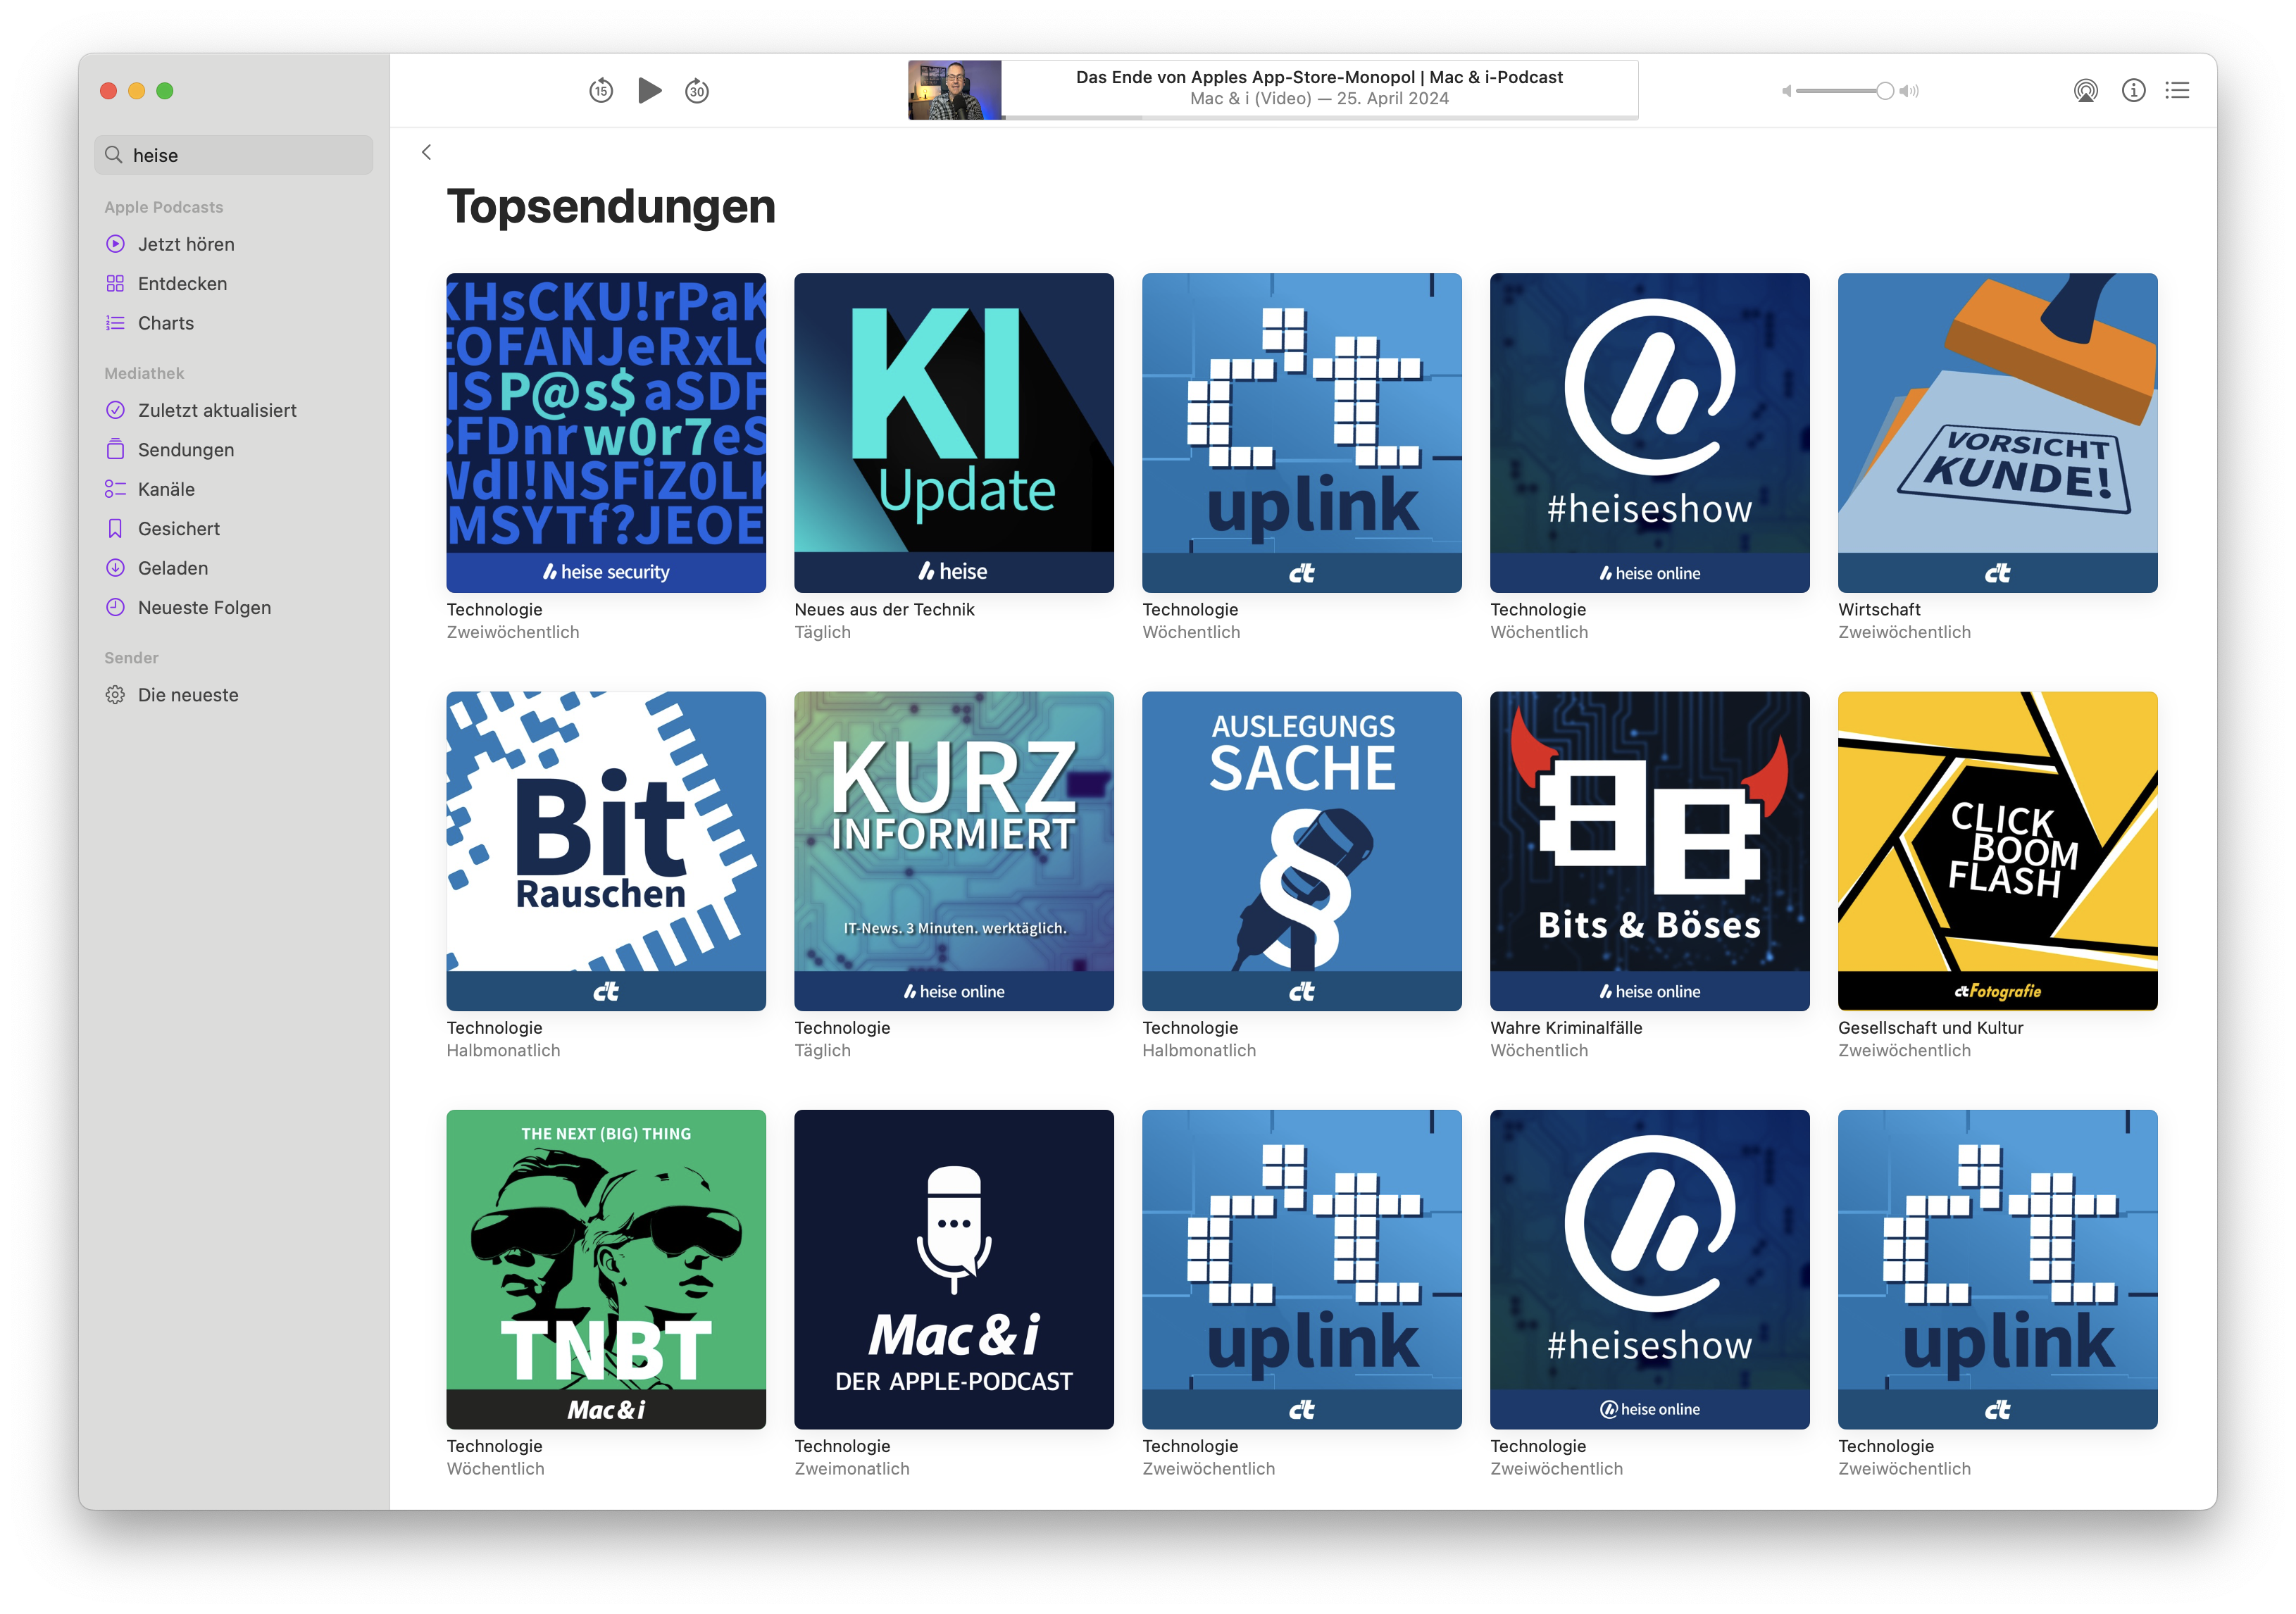Open the Mac & i Apple-Podcast show
This screenshot has width=2296, height=1614.
tap(953, 1268)
